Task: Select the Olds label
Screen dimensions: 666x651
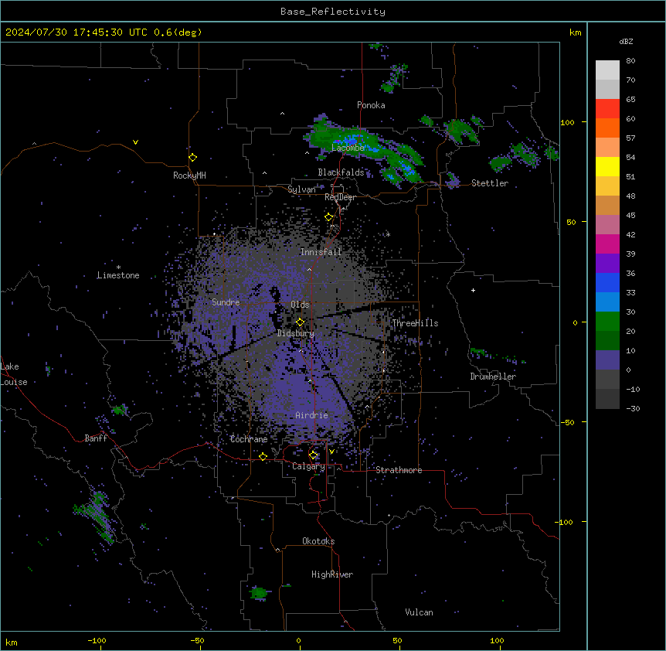Action: tap(300, 305)
